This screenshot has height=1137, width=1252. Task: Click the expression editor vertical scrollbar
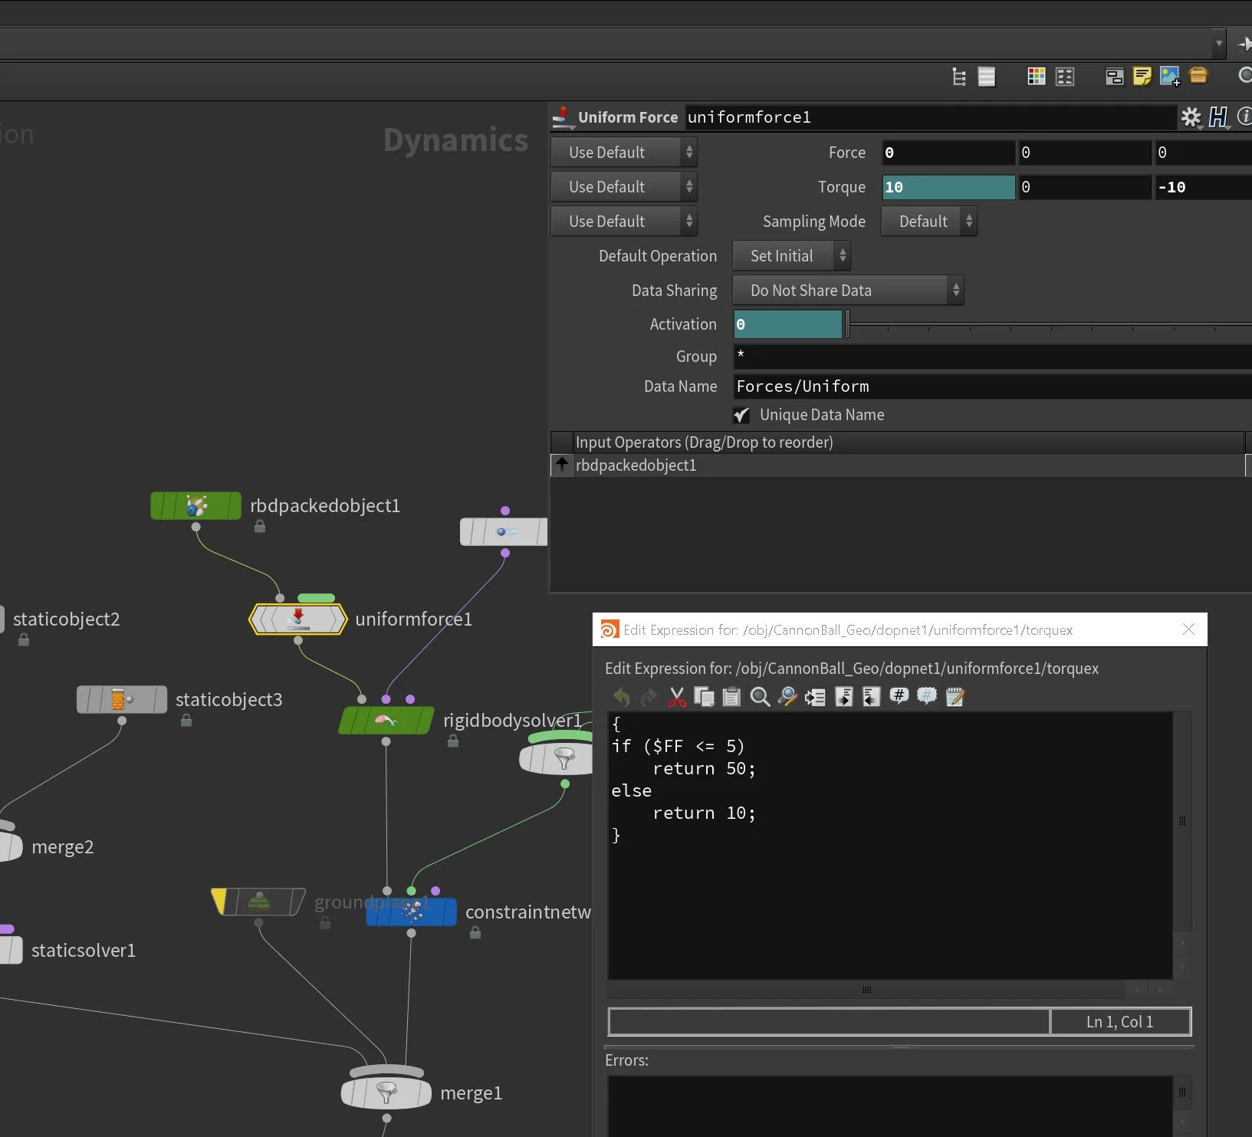(1182, 821)
